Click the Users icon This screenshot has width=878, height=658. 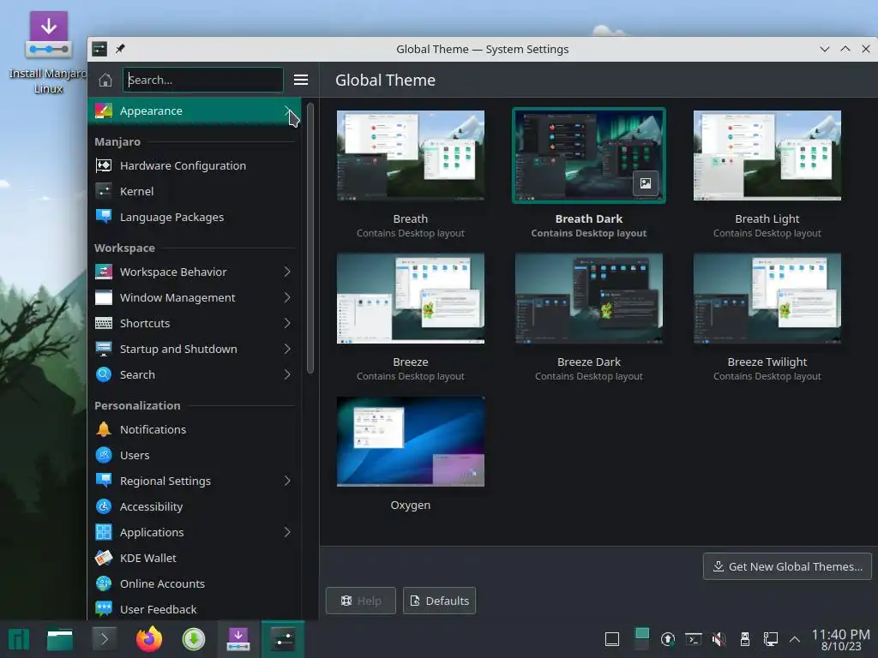(x=104, y=456)
